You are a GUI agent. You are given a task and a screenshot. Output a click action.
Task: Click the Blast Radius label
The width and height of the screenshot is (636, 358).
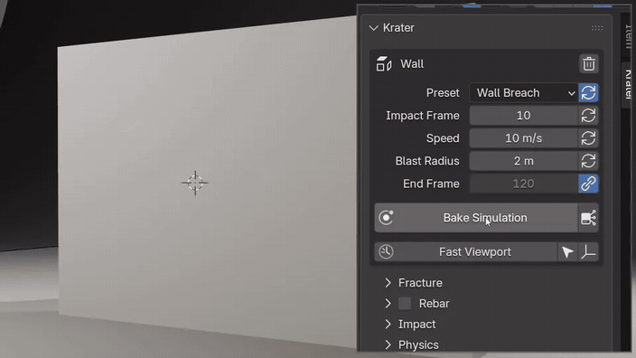click(427, 161)
